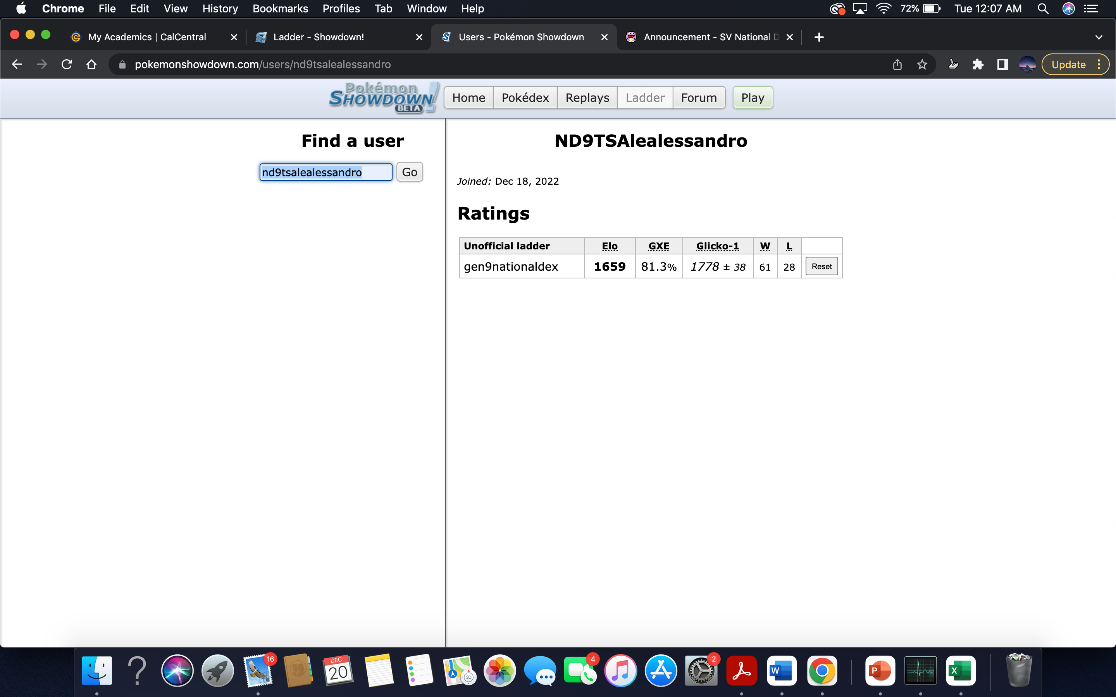Click the GXE column header

click(658, 246)
